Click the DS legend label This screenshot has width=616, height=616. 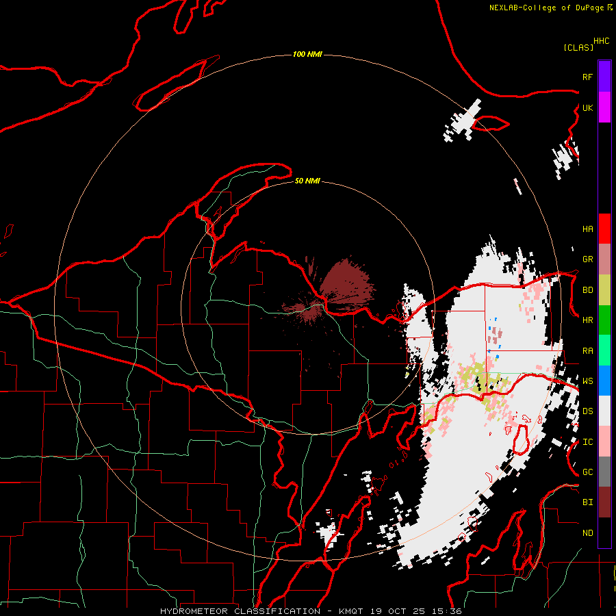(x=587, y=411)
